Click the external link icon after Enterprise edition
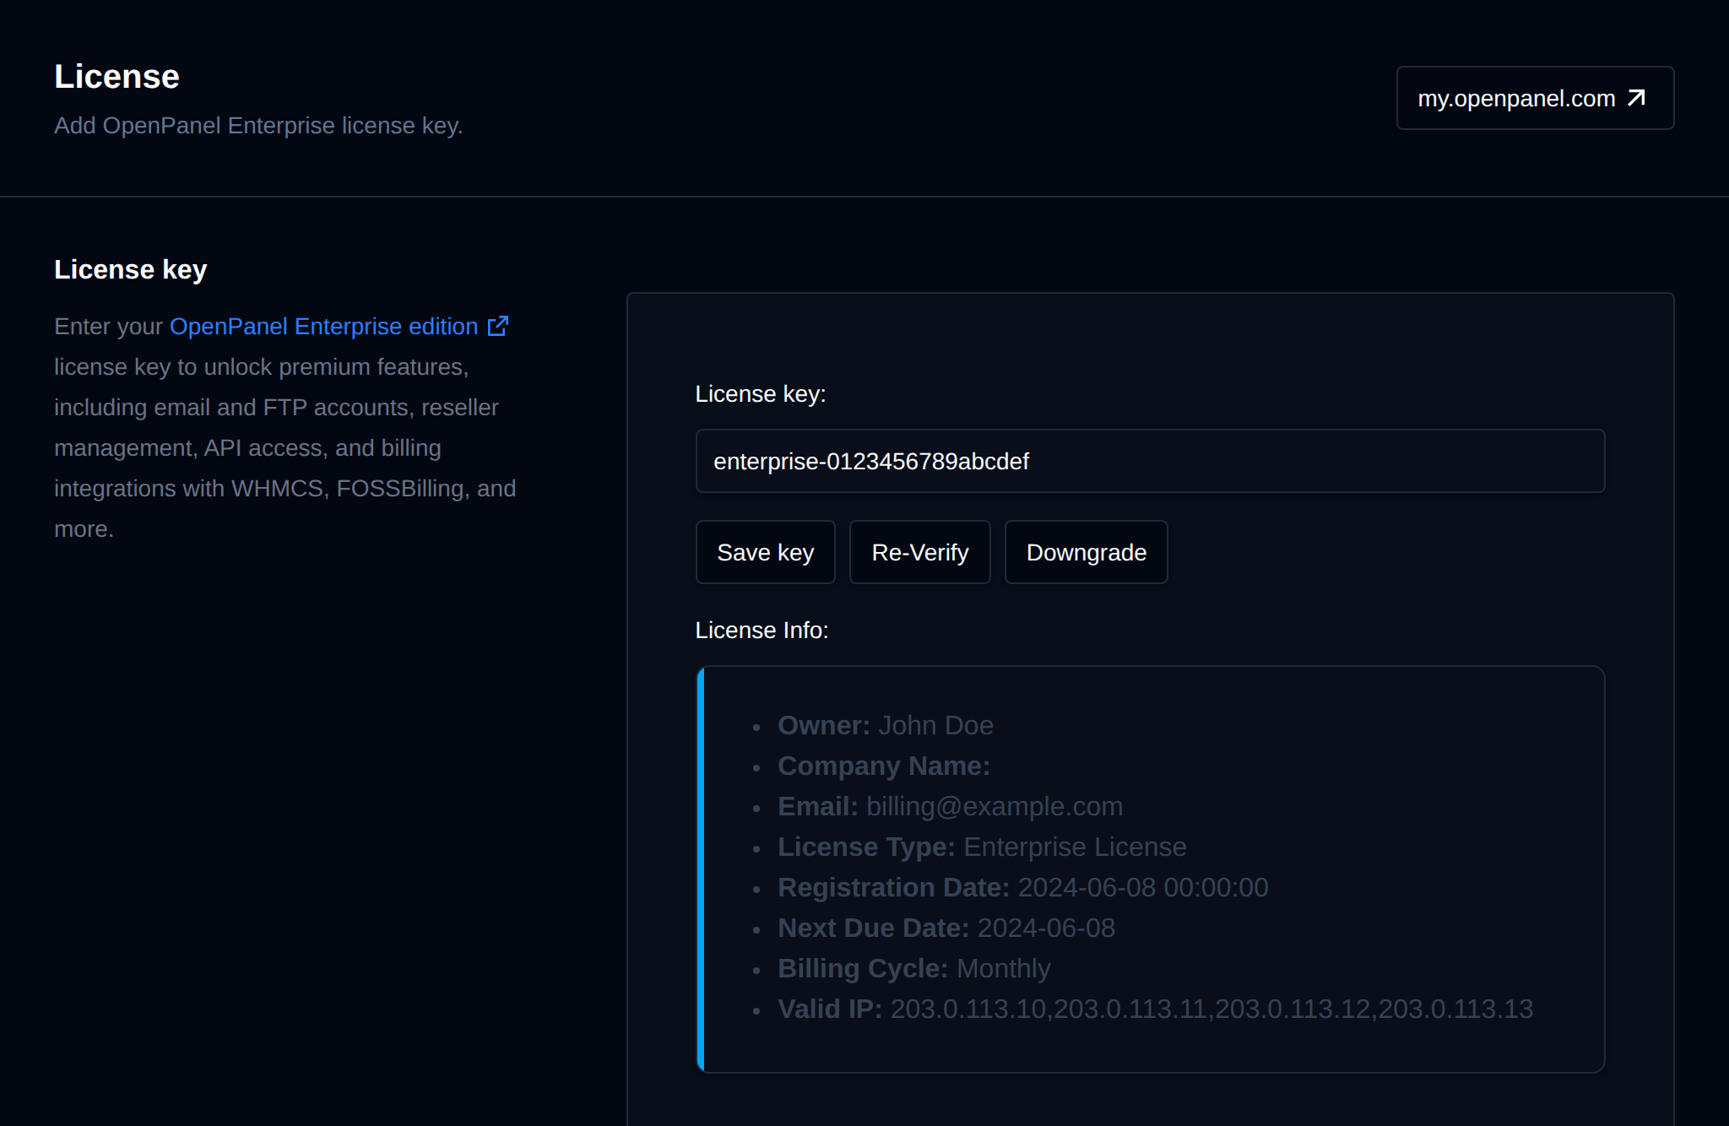The height and width of the screenshot is (1126, 1729). point(498,326)
